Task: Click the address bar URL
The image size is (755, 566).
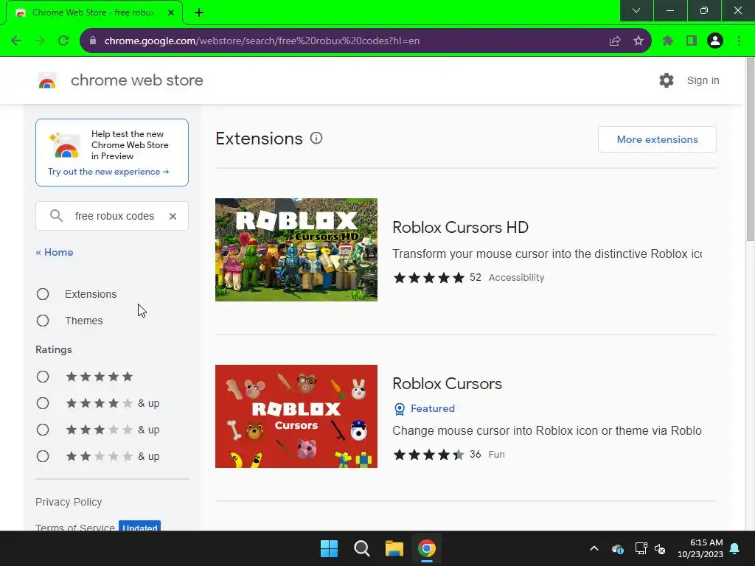Action: click(262, 41)
